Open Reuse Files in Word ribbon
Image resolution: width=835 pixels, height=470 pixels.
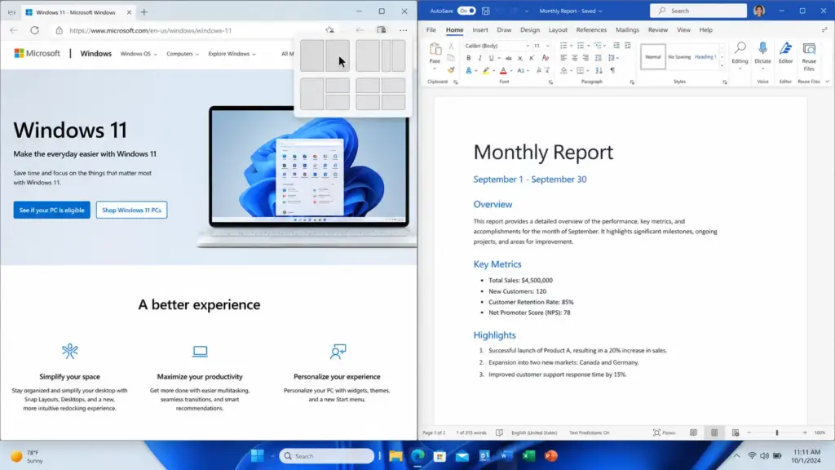tap(809, 56)
